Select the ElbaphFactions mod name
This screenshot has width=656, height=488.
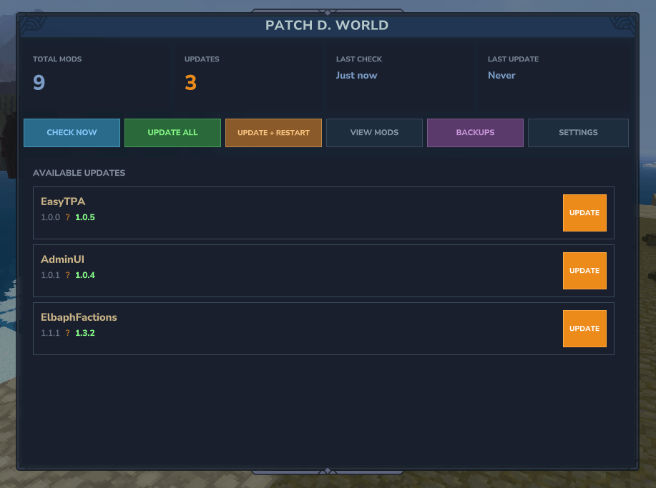[x=79, y=317]
